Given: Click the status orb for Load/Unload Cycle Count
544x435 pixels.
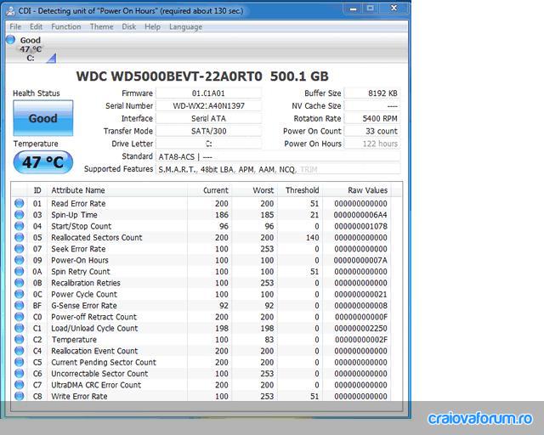Looking at the screenshot, I should 20,328.
